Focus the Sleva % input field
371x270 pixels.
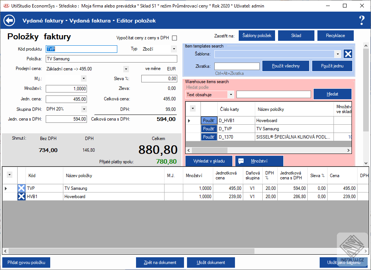point(159,79)
